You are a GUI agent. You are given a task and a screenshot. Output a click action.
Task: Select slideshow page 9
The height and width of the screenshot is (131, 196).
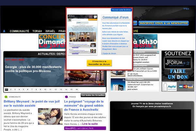click(x=41, y=89)
